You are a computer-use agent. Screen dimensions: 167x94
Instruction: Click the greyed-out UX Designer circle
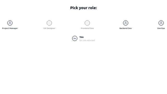(x=49, y=23)
